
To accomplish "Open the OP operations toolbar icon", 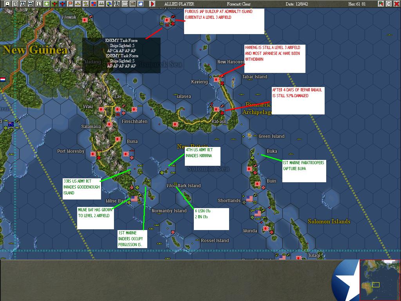I will pyautogui.click(x=125, y=4).
